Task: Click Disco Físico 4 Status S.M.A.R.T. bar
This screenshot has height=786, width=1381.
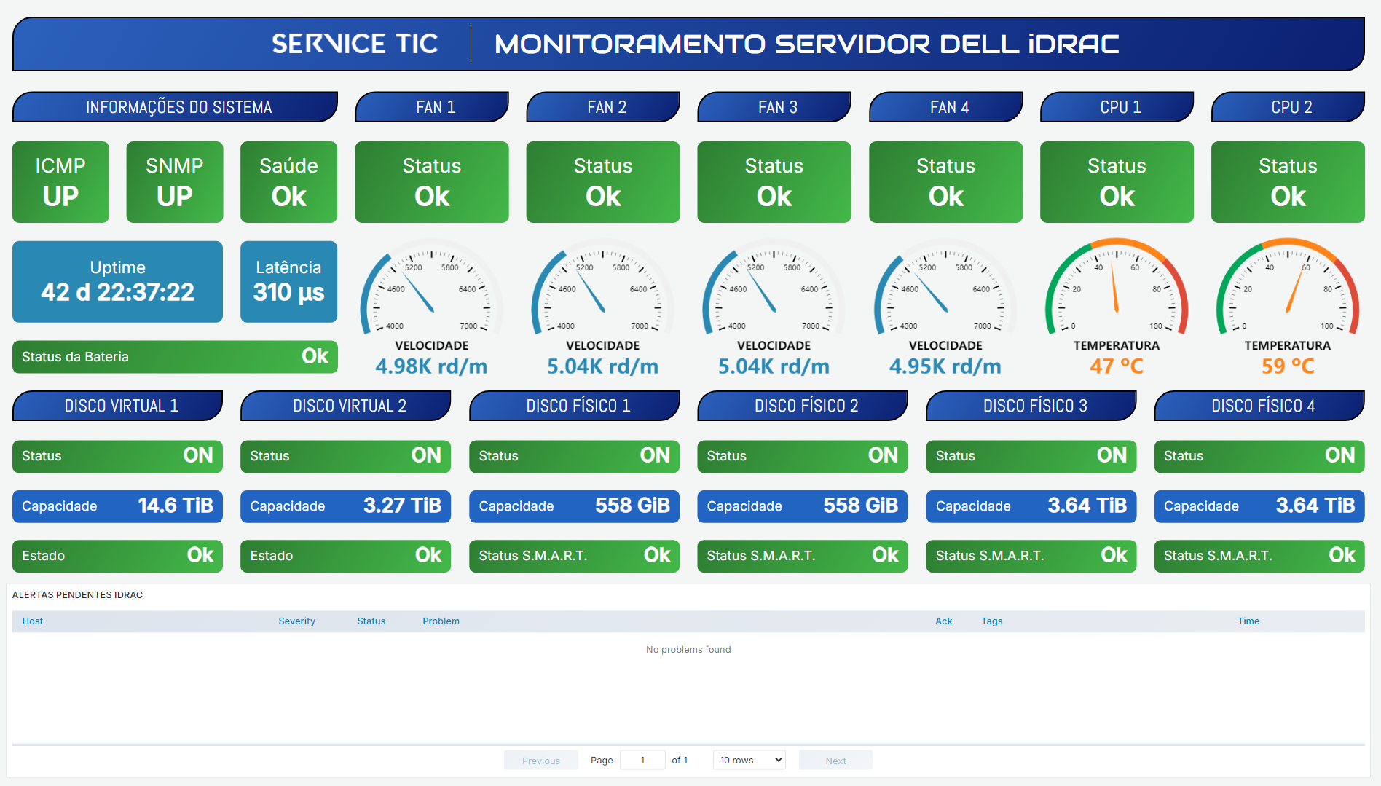Action: 1259,556
